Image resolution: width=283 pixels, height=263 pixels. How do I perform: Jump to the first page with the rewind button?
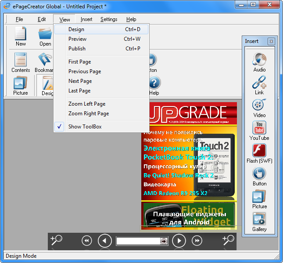[x=86, y=241]
